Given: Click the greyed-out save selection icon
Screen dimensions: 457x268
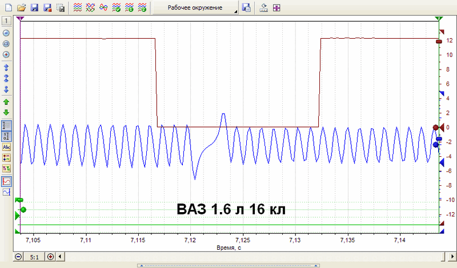Looking at the screenshot, I should pyautogui.click(x=61, y=7).
